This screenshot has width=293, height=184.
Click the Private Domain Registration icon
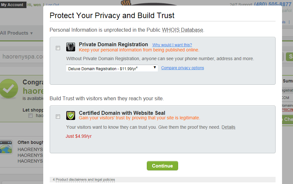pos(71,47)
